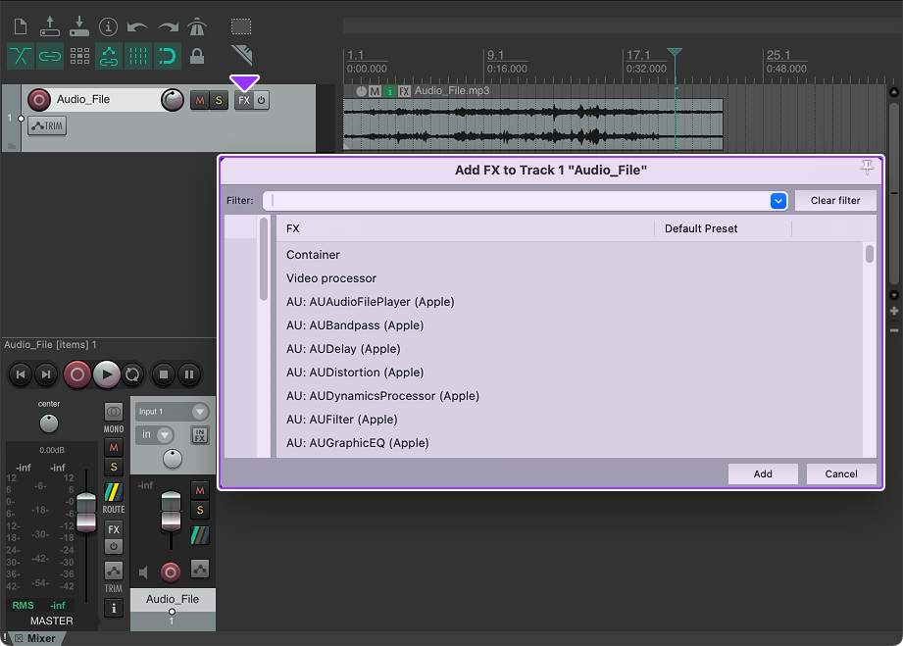Open project settings info icon in toolbar
The width and height of the screenshot is (903, 646).
108,26
